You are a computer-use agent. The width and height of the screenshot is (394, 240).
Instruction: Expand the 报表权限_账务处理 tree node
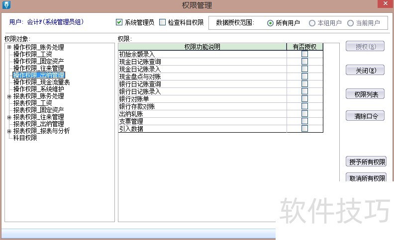point(9,96)
